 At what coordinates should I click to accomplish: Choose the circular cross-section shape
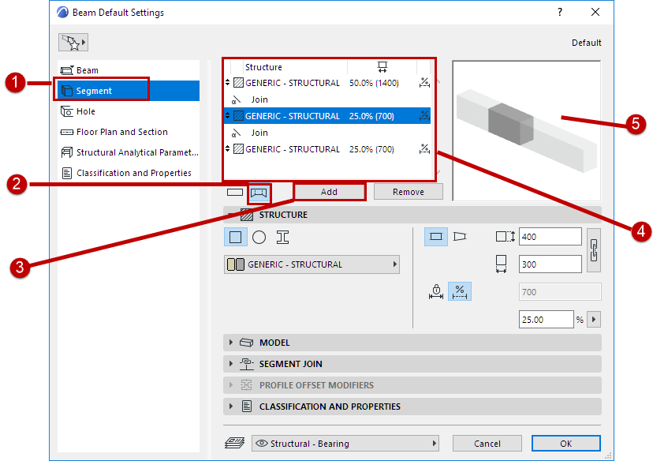click(x=259, y=237)
